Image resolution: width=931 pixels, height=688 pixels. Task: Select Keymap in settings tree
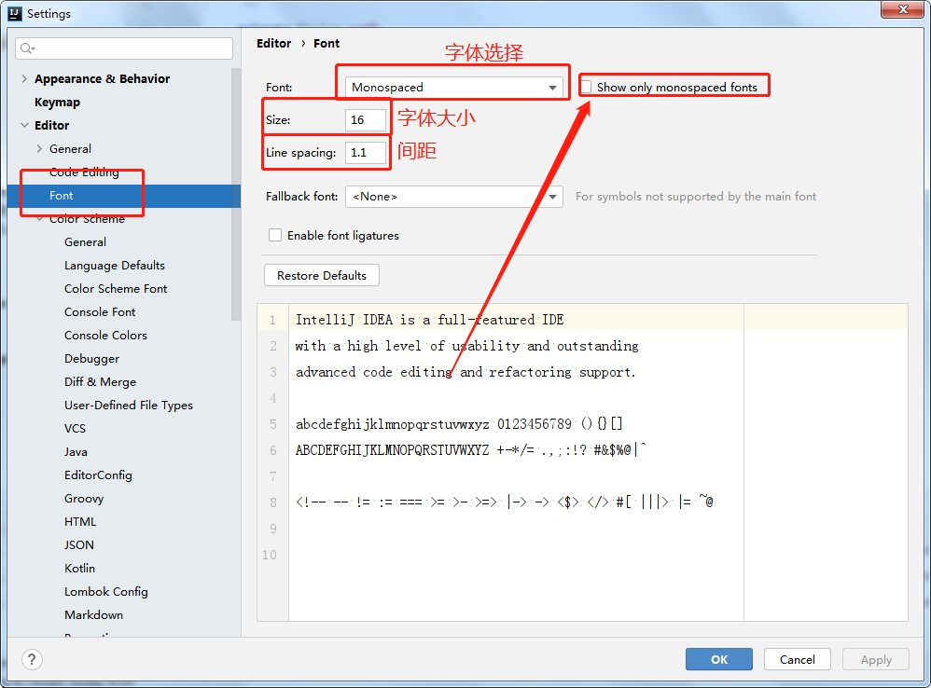coord(57,102)
